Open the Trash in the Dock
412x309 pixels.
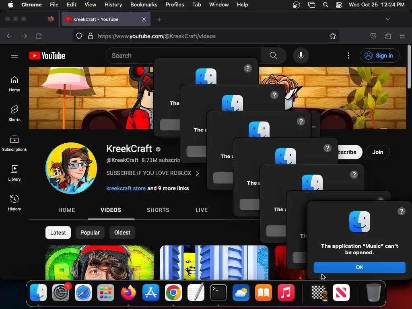click(x=374, y=293)
